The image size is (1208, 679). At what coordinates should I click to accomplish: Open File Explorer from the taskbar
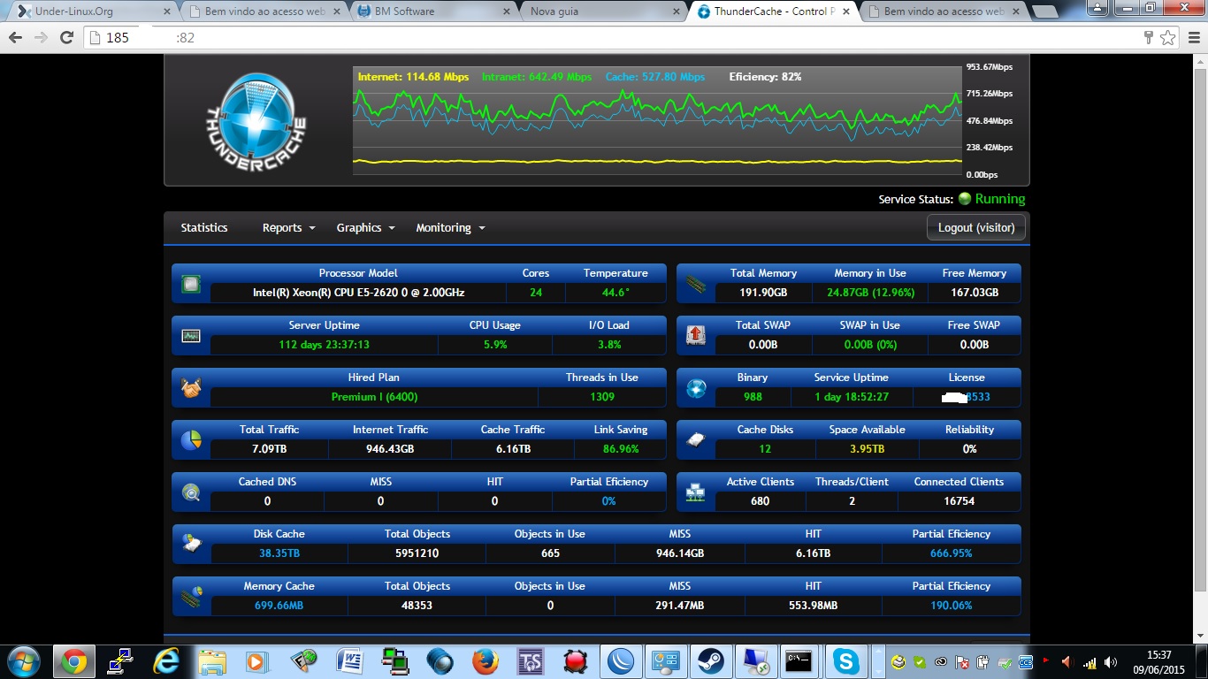coord(211,660)
